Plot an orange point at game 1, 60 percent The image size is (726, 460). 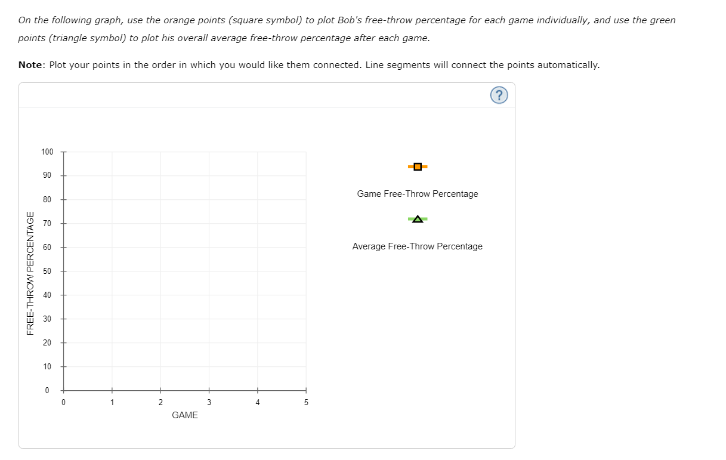[x=112, y=247]
